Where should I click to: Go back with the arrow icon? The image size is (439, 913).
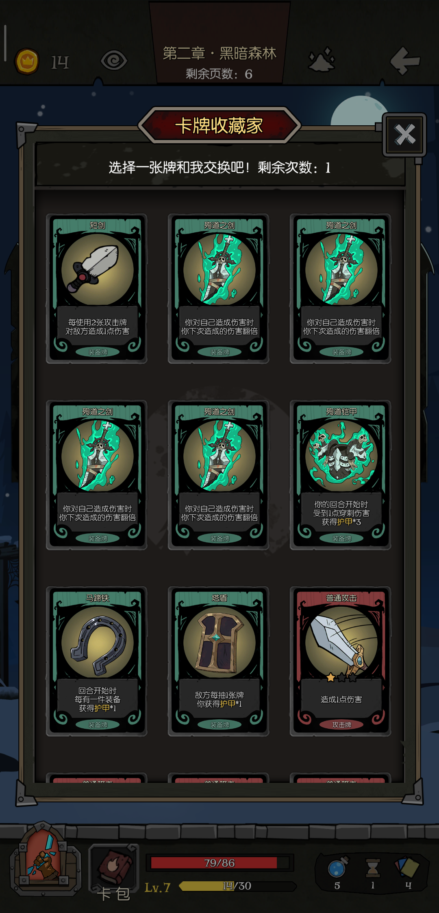pyautogui.click(x=405, y=61)
